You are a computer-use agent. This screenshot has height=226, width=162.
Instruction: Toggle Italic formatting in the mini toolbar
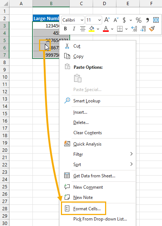tap(74, 29)
